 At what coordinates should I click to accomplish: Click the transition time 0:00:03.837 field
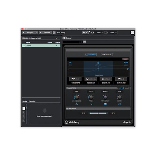coord(91,83)
